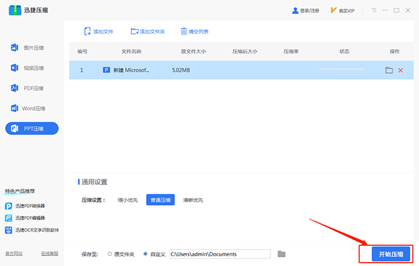
Task: Click the 5.02MB file size cell
Action: click(x=181, y=70)
